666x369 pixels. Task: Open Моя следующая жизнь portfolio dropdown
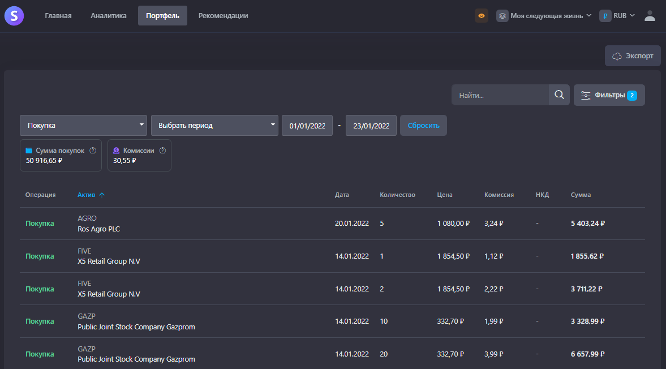[x=544, y=16]
